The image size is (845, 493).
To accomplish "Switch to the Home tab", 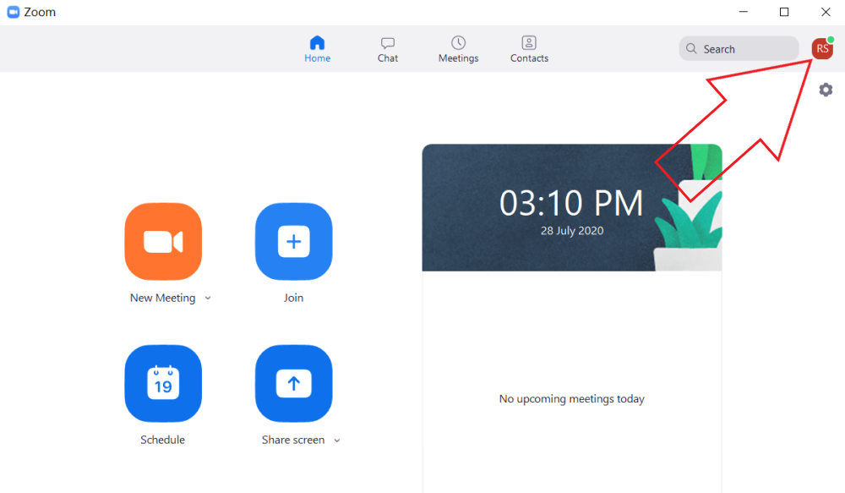I will (x=317, y=49).
